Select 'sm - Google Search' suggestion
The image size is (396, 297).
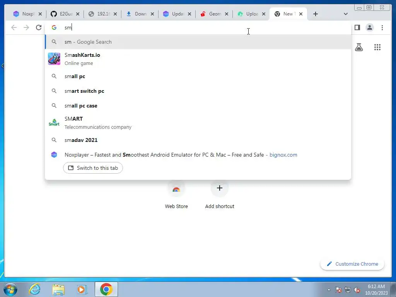click(x=198, y=42)
